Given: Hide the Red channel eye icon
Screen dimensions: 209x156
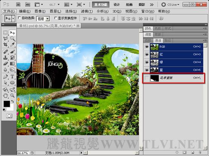Looking at the screenshot, I should pyautogui.click(x=147, y=55).
